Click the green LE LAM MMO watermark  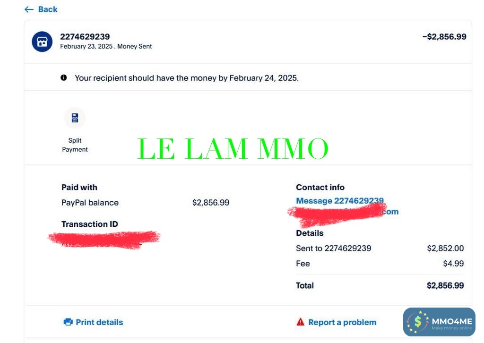click(233, 149)
